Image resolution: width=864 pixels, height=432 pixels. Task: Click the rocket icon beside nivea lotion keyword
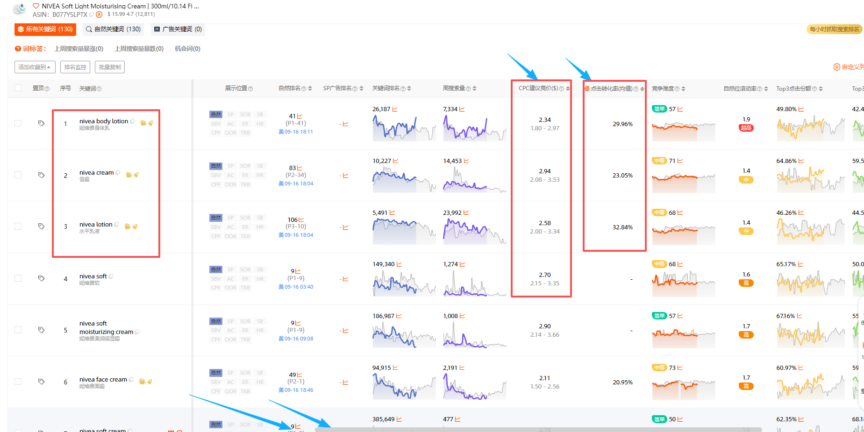tap(135, 227)
